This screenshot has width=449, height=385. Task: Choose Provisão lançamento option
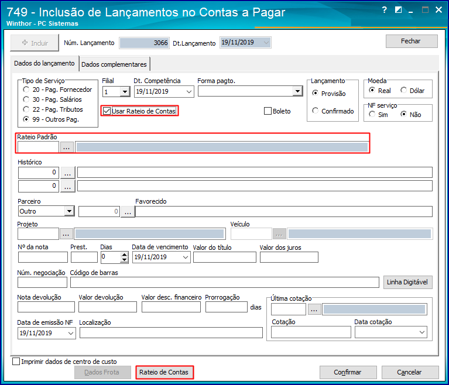tap(316, 93)
